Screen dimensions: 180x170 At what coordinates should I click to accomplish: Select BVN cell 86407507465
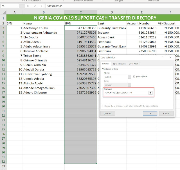pos(81,37)
